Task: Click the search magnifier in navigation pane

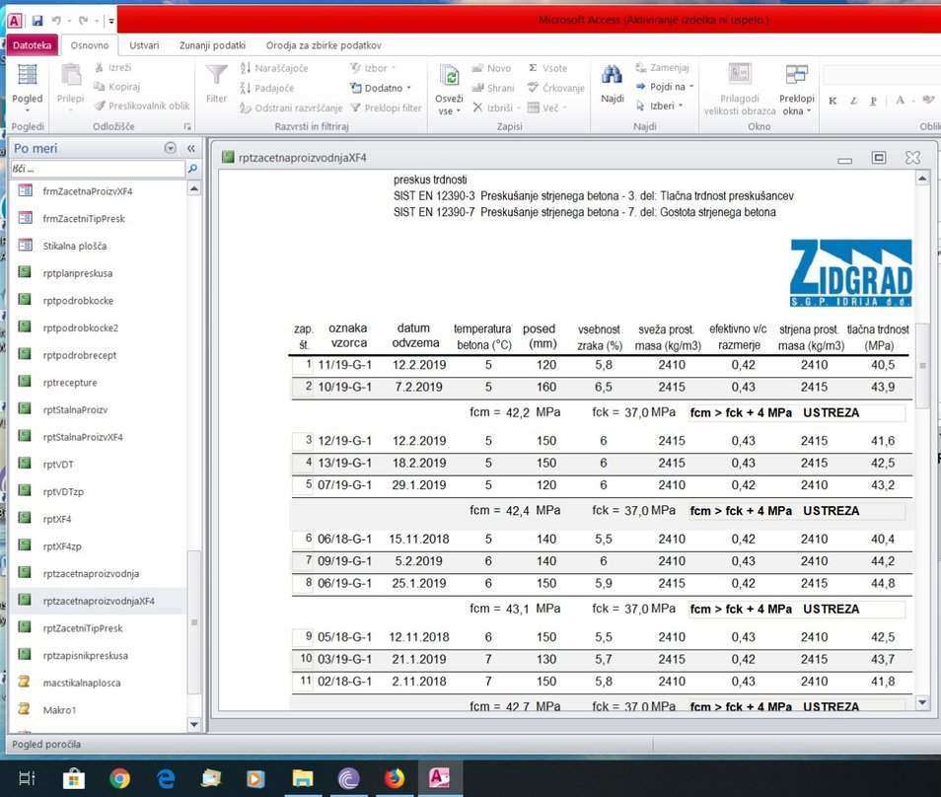Action: coord(192,170)
